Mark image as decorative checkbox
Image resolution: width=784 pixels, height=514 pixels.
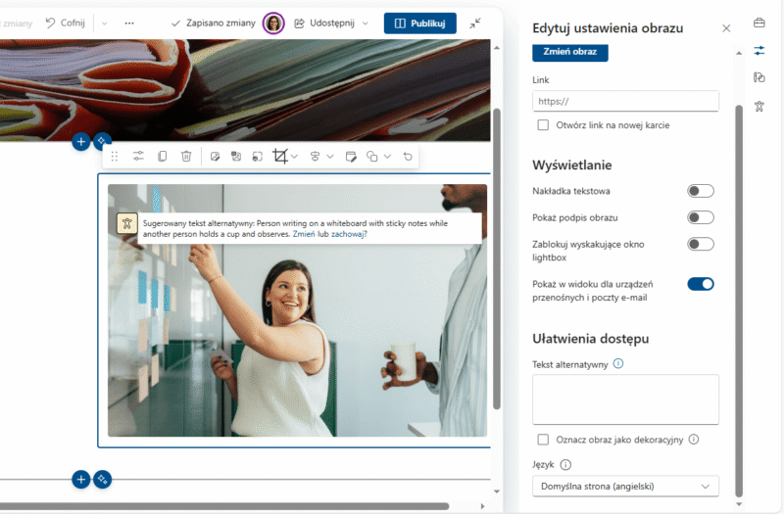pos(543,440)
